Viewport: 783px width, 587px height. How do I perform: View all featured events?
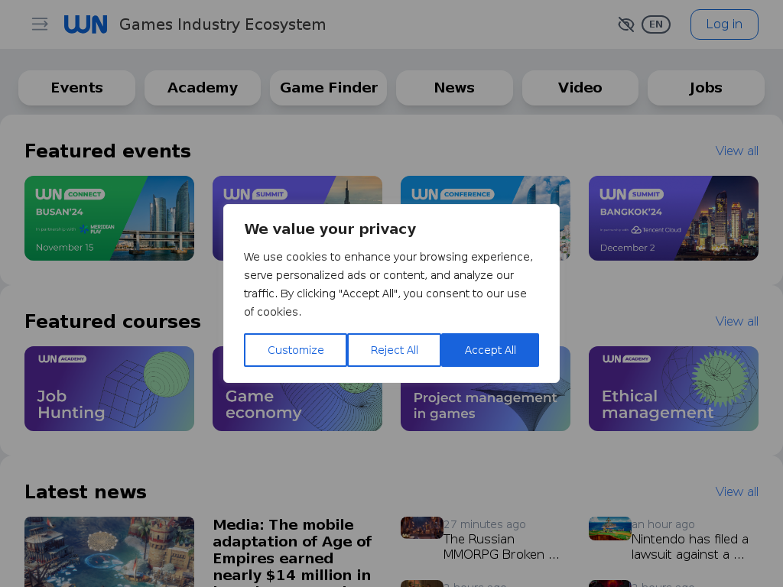pos(736,151)
